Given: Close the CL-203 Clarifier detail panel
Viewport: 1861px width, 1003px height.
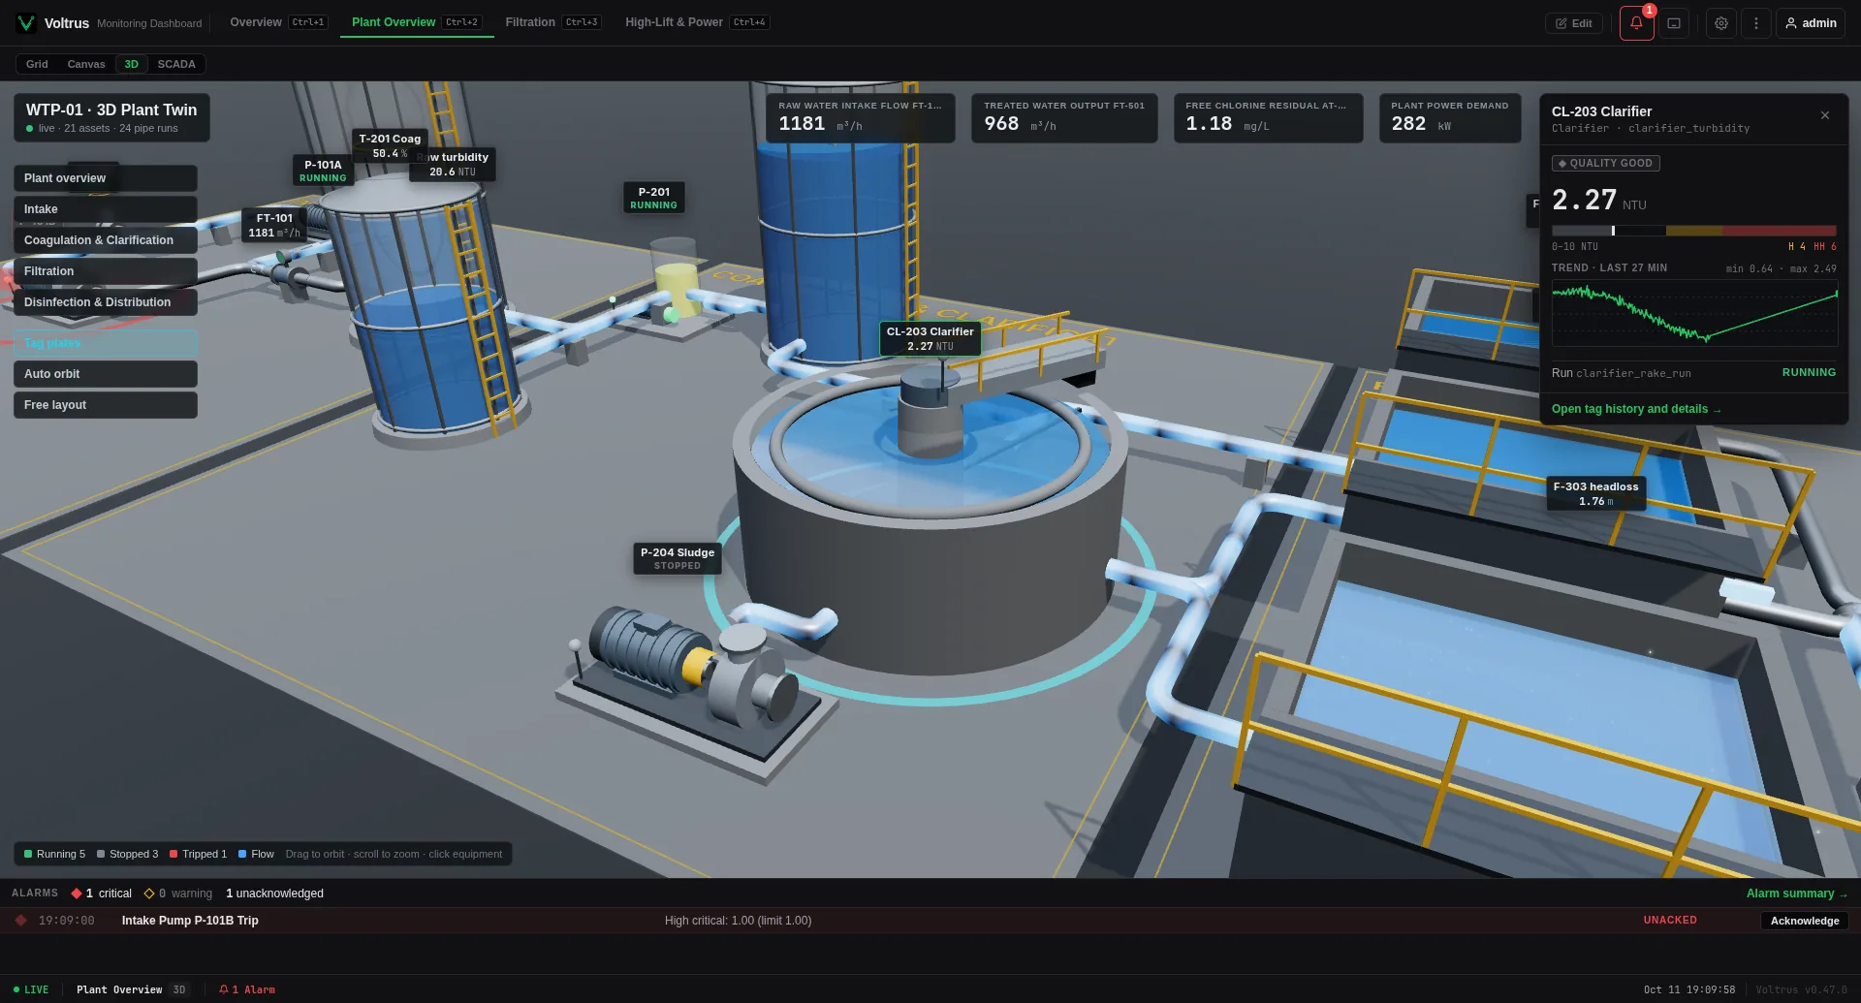Looking at the screenshot, I should 1825,115.
